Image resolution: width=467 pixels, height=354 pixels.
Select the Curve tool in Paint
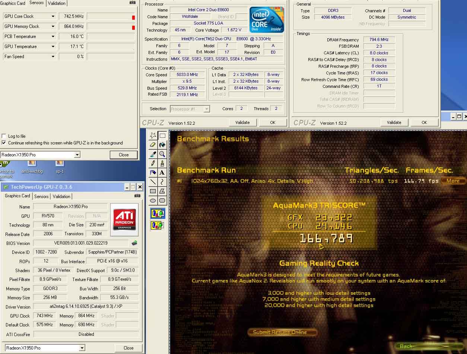pos(162,182)
